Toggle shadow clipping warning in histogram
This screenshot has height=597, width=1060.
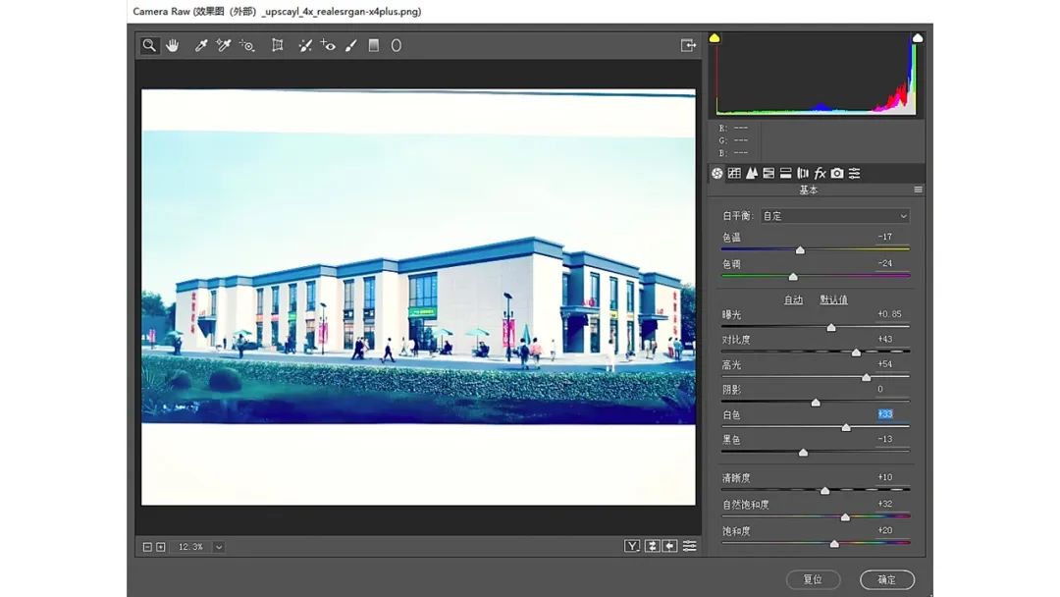coord(715,38)
